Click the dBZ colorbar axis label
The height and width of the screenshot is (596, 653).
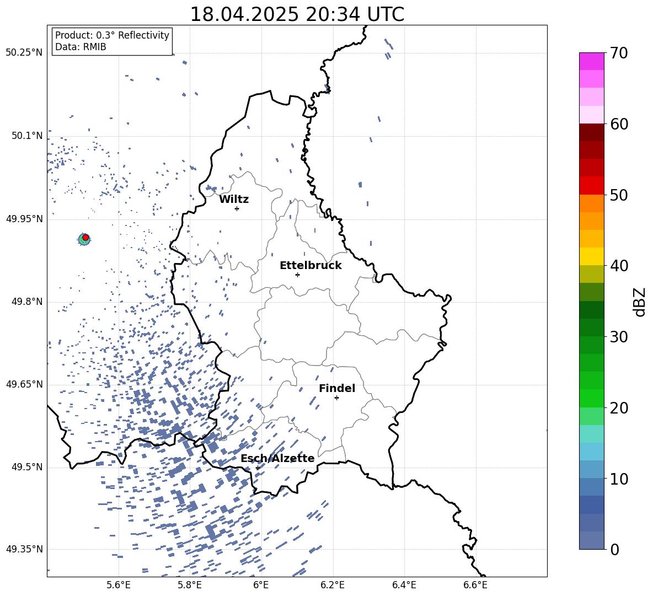pyautogui.click(x=639, y=302)
